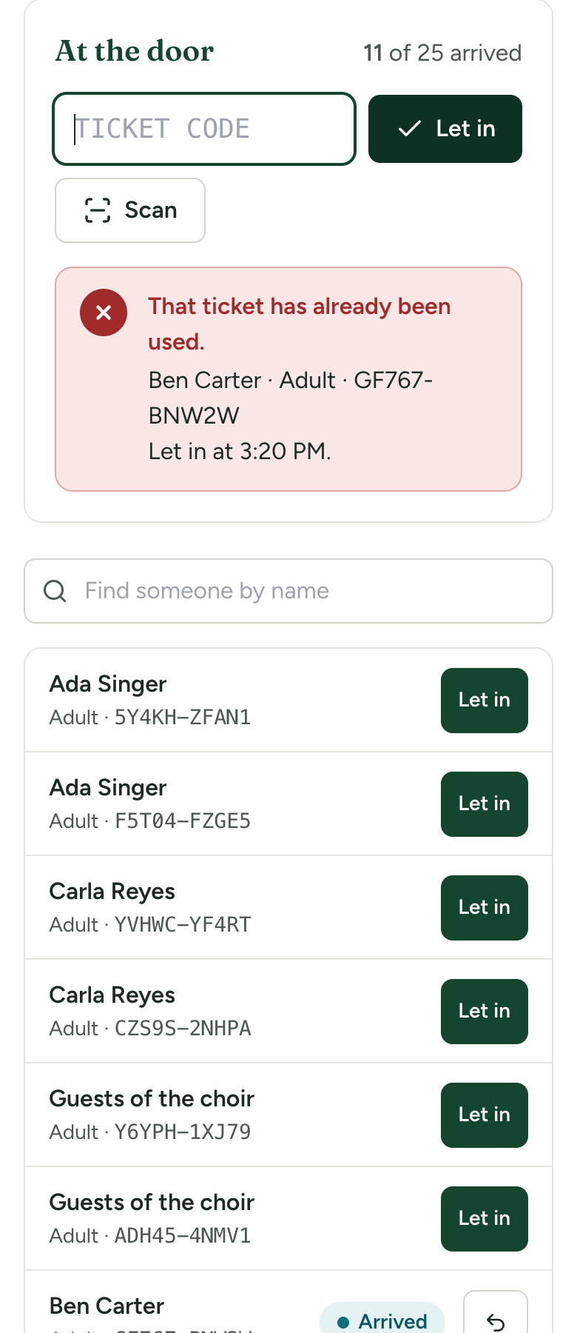
Task: Focus the Ticket Code input field
Action: 204,129
